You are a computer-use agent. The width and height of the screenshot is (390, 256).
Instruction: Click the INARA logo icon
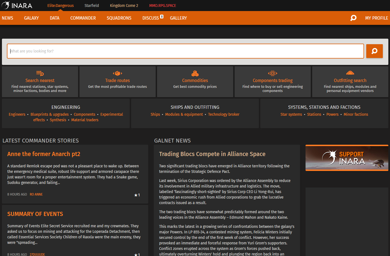[x=6, y=5]
